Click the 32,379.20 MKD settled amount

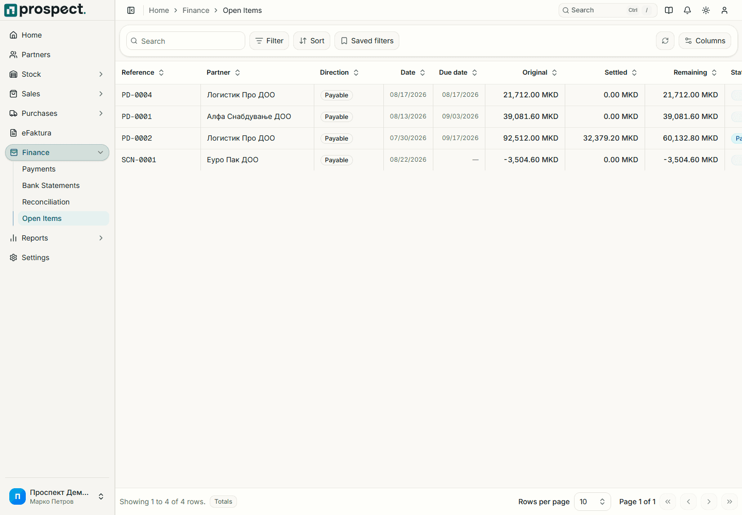pyautogui.click(x=611, y=138)
